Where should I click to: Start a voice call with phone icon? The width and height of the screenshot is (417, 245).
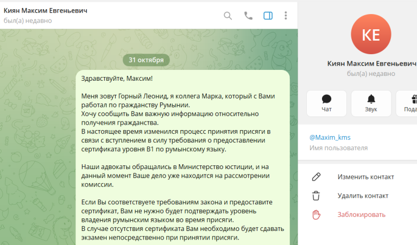click(x=248, y=16)
